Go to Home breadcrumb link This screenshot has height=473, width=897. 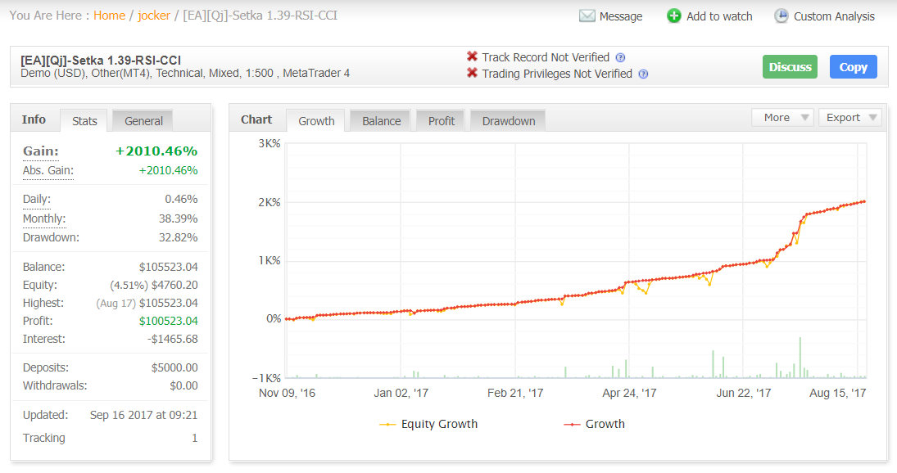click(x=109, y=16)
